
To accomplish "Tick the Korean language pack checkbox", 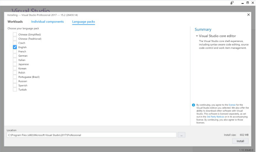I will pos(15,68).
